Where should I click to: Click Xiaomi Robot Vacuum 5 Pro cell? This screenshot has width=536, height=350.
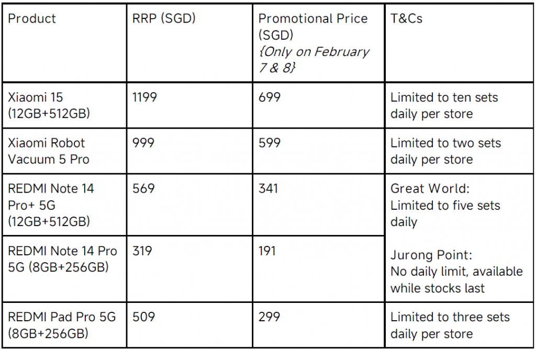point(64,151)
